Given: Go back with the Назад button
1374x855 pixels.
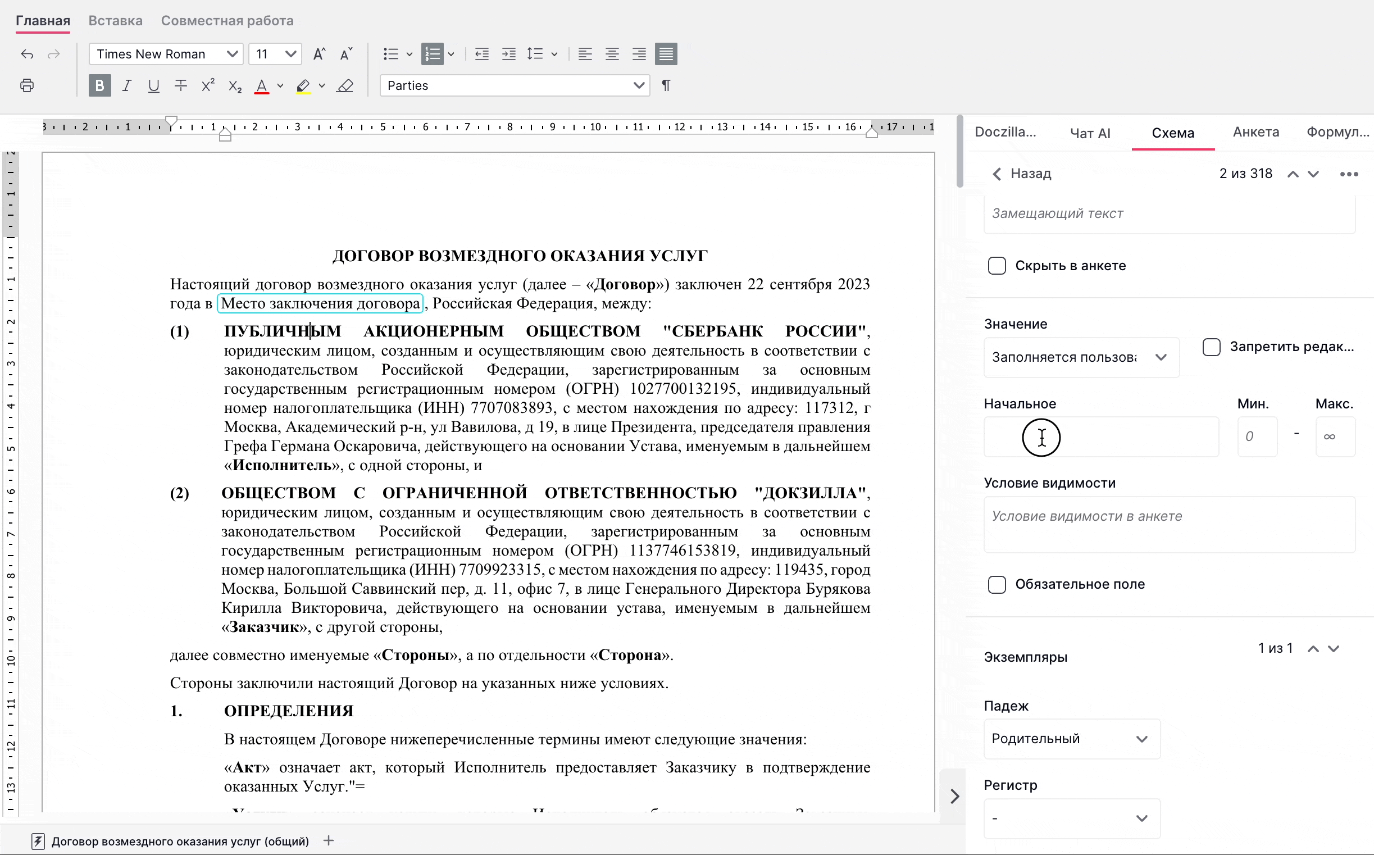Looking at the screenshot, I should click(1022, 174).
